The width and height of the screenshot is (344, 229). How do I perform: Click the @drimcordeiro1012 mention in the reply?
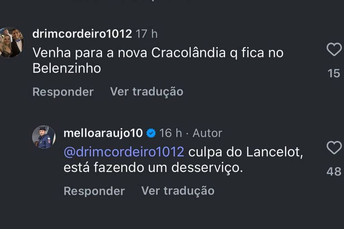tap(124, 152)
